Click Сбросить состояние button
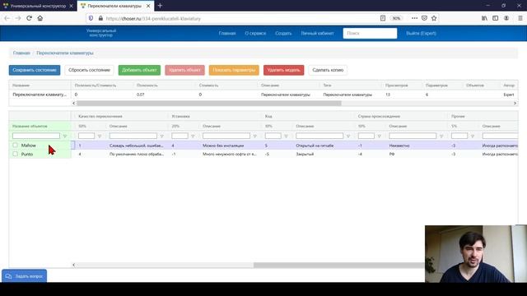Image resolution: width=527 pixels, height=296 pixels. coord(89,70)
